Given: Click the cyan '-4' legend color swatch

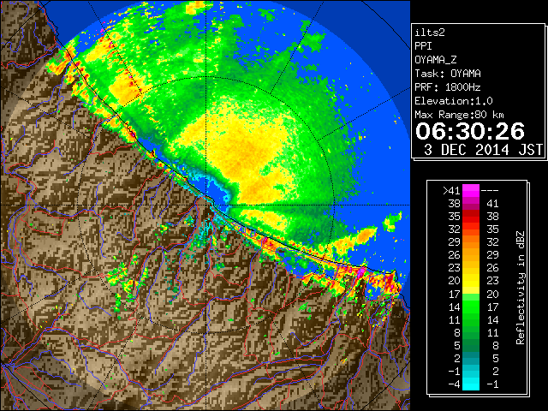Looking at the screenshot, I should click(x=471, y=384).
